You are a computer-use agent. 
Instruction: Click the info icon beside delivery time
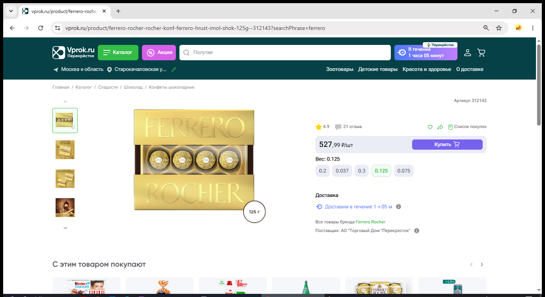click(398, 207)
